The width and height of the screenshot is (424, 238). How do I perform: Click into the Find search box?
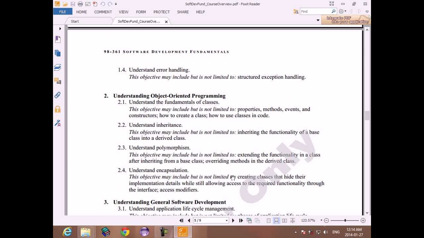tap(315, 12)
